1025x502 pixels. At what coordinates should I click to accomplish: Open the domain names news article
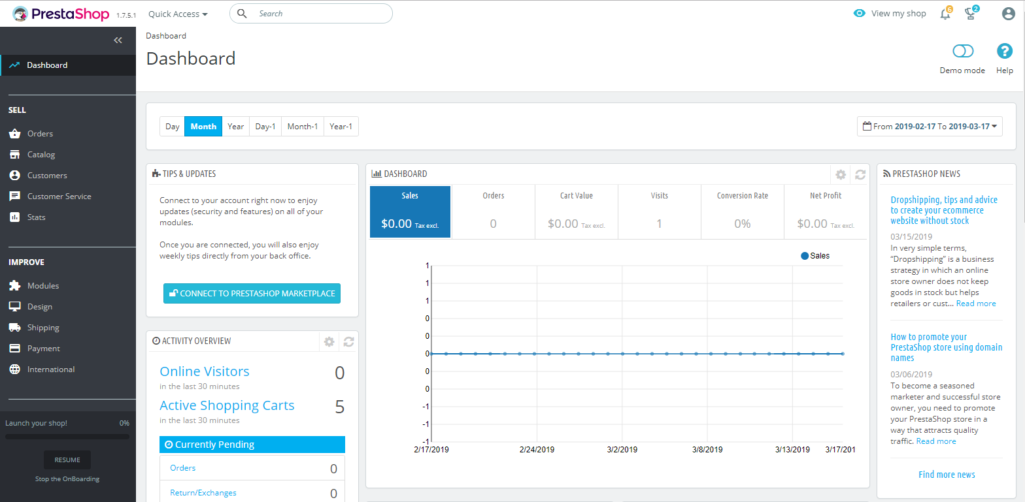coord(946,347)
